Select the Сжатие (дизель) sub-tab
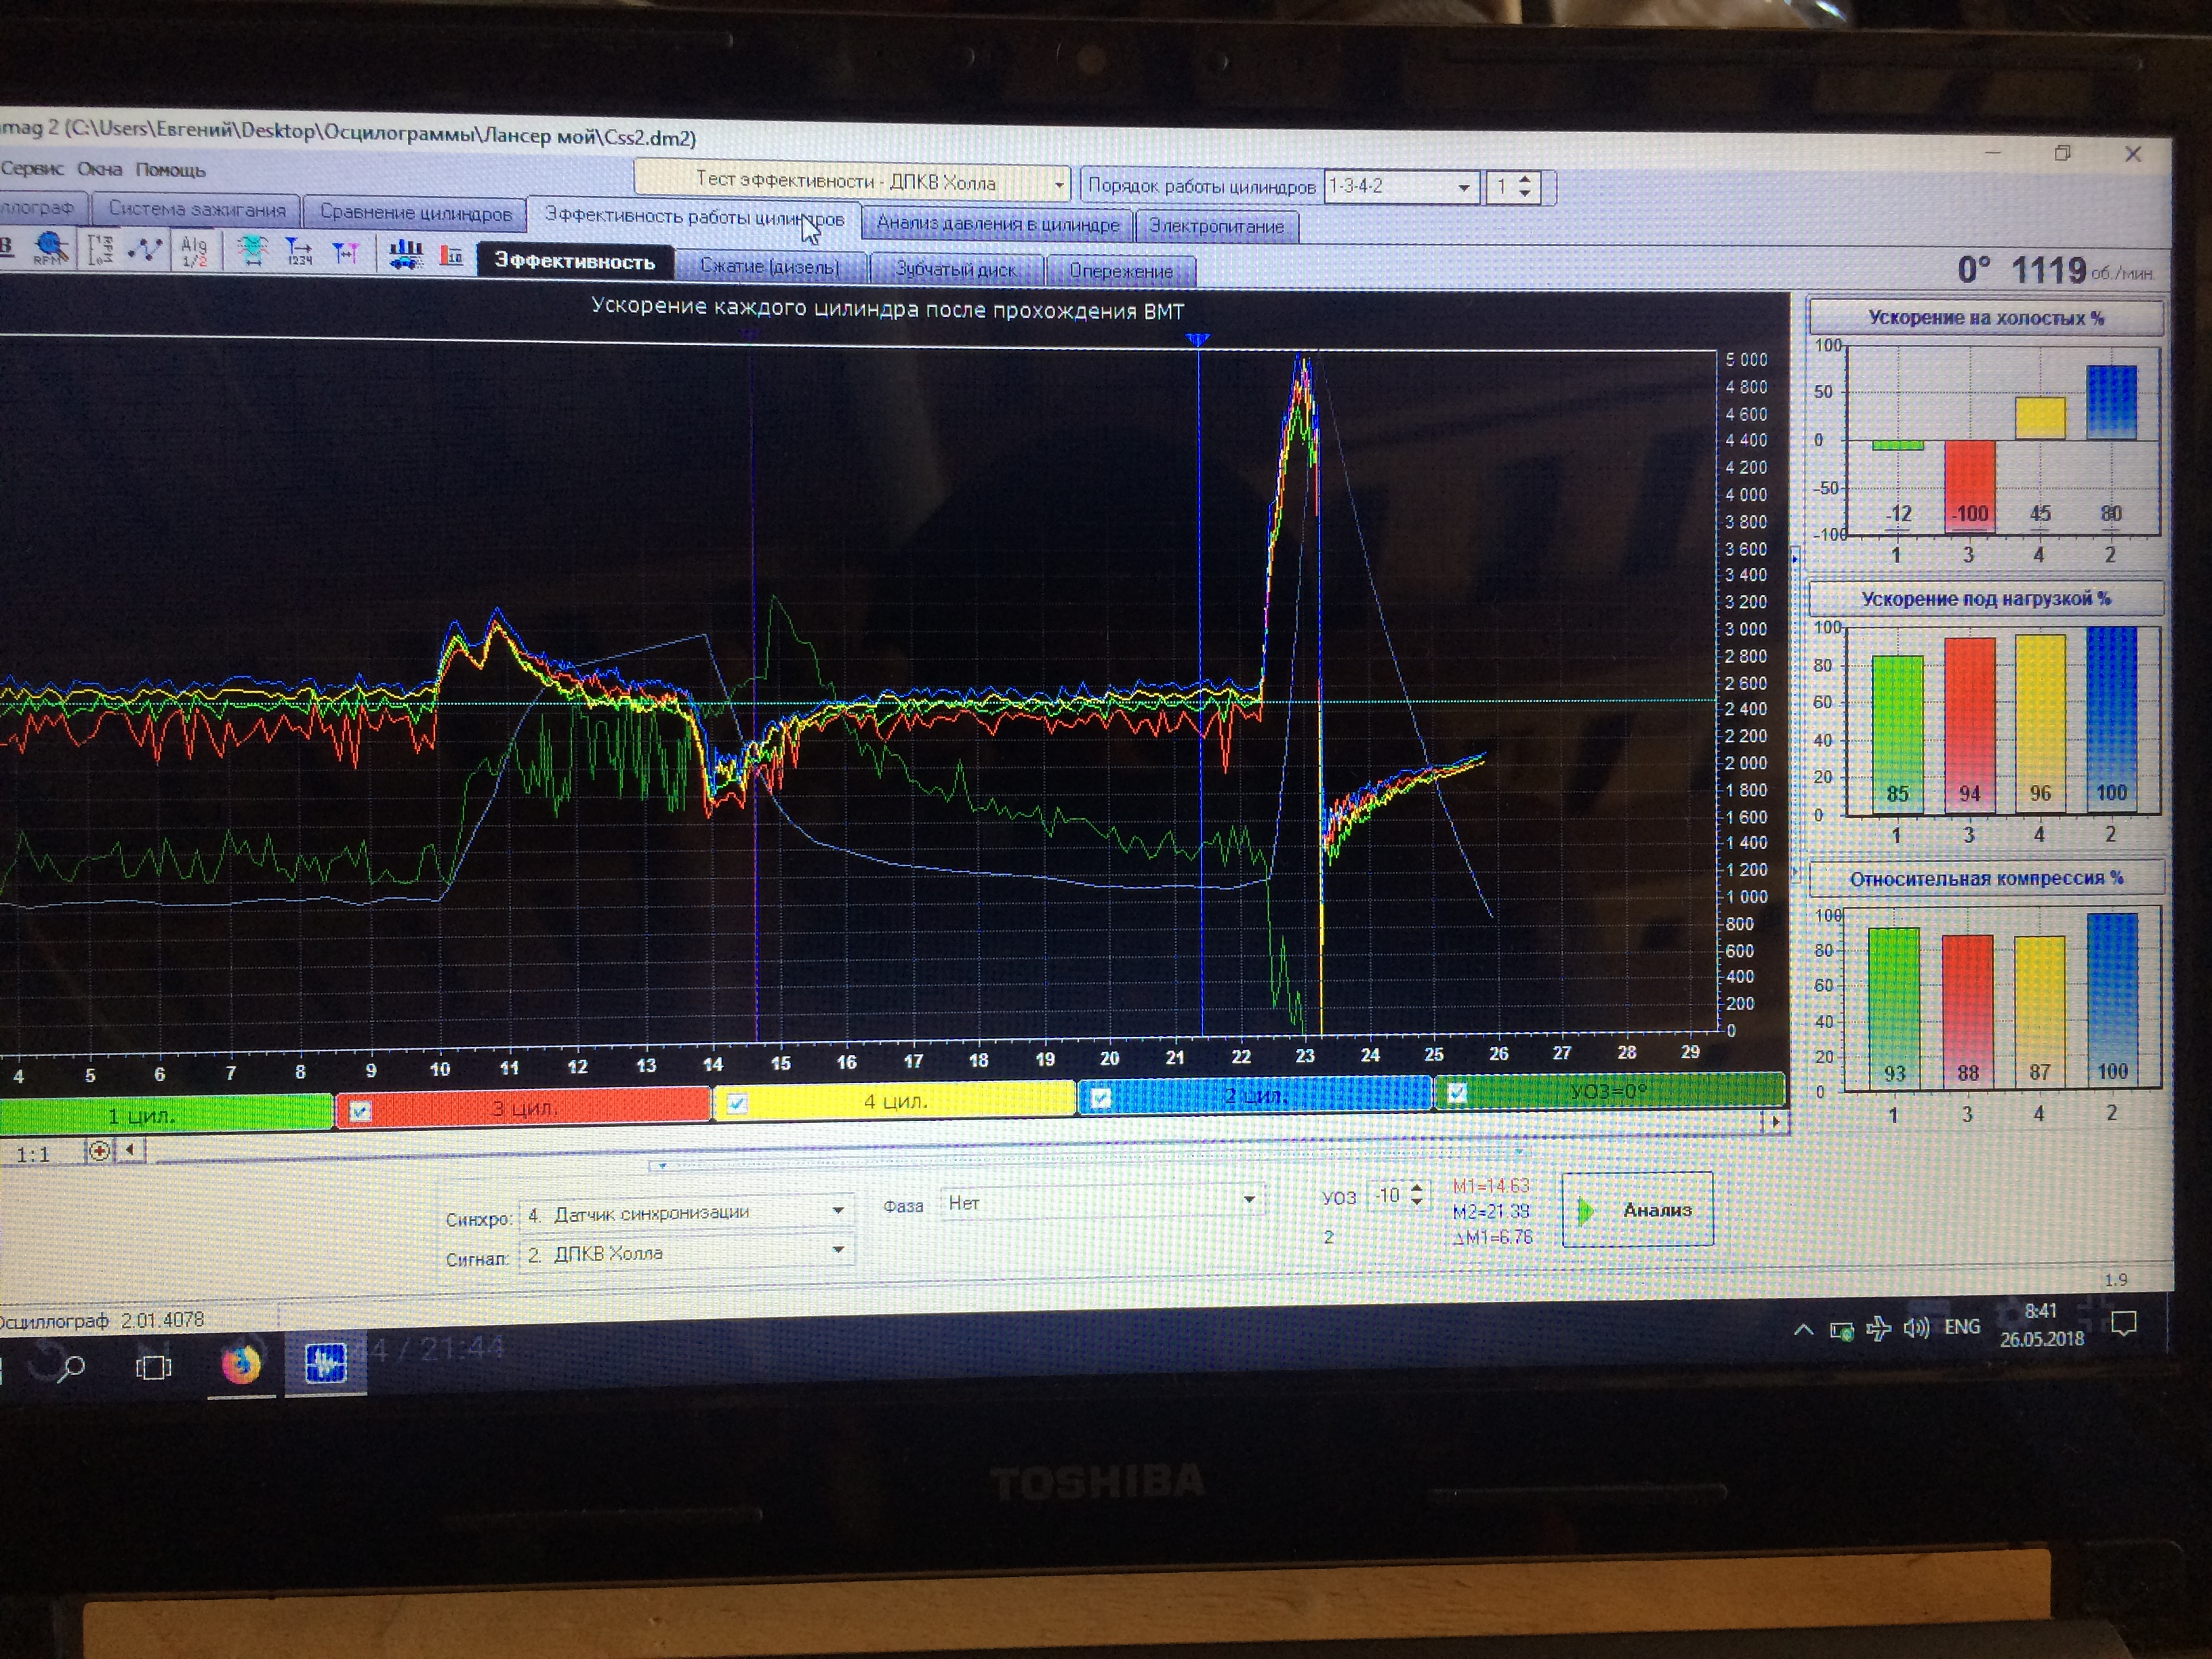 [769, 267]
